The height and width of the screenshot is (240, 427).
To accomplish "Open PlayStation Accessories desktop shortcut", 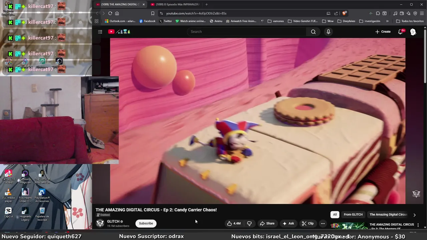I will pyautogui.click(x=42, y=196).
